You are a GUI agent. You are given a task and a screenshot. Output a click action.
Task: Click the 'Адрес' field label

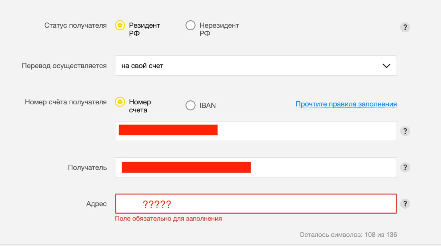click(x=96, y=204)
